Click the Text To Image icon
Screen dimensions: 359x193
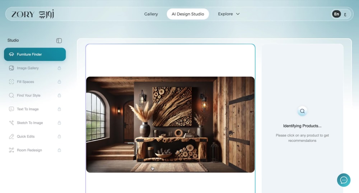[11, 109]
